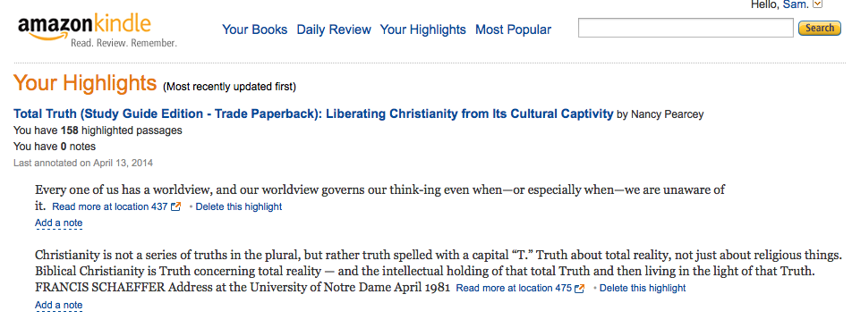
Task: Delete the Francis Schaeffer highlight
Action: 643,289
